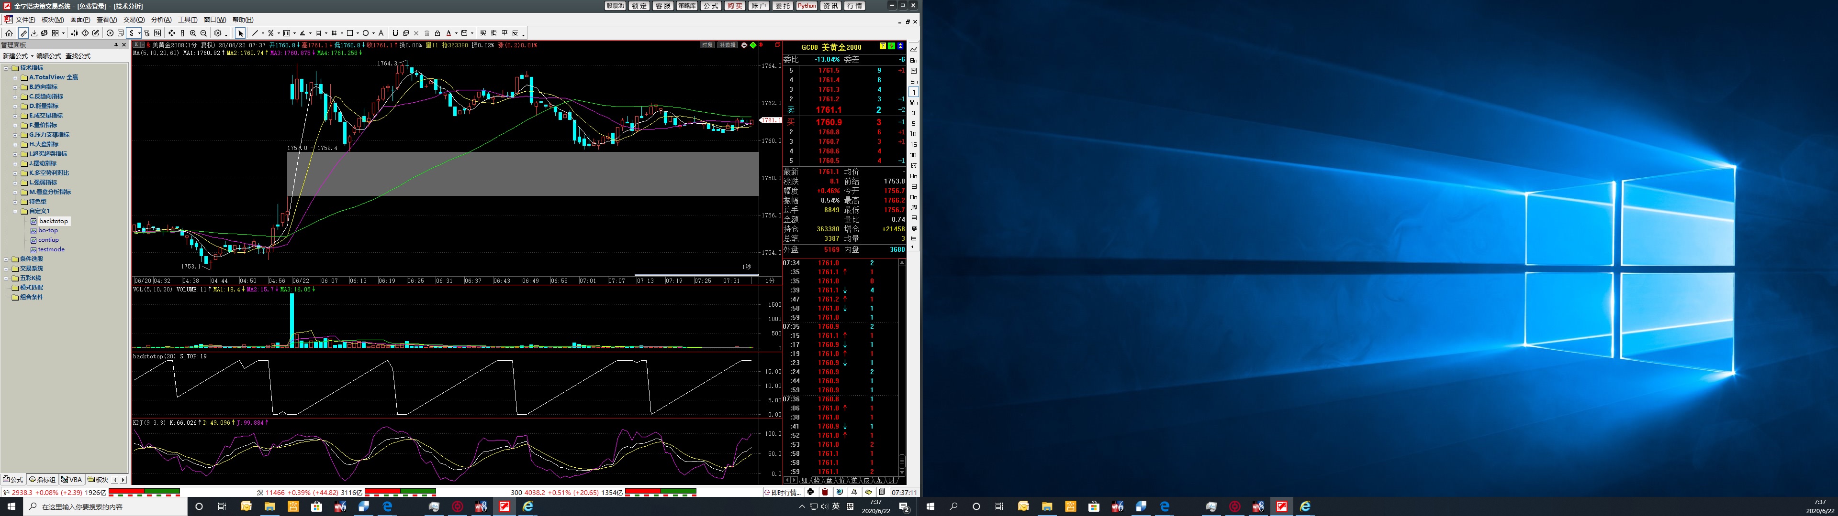Click the 策略库 button

[687, 6]
